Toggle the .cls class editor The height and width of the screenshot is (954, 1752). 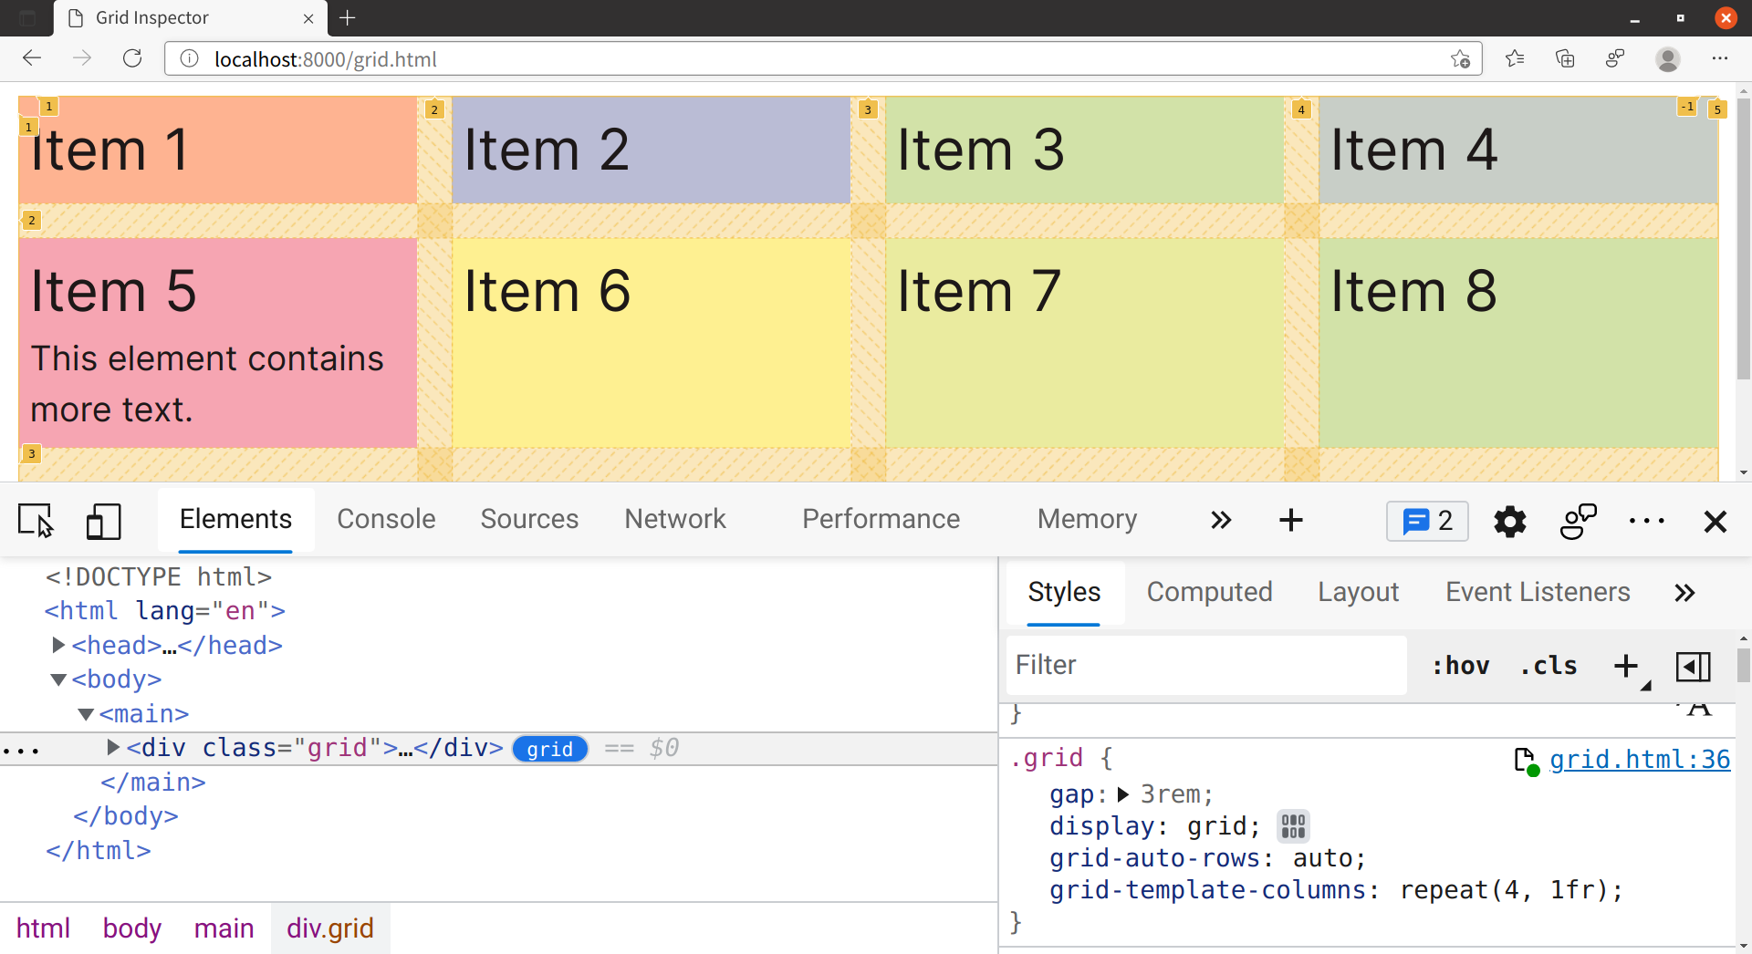(1548, 665)
